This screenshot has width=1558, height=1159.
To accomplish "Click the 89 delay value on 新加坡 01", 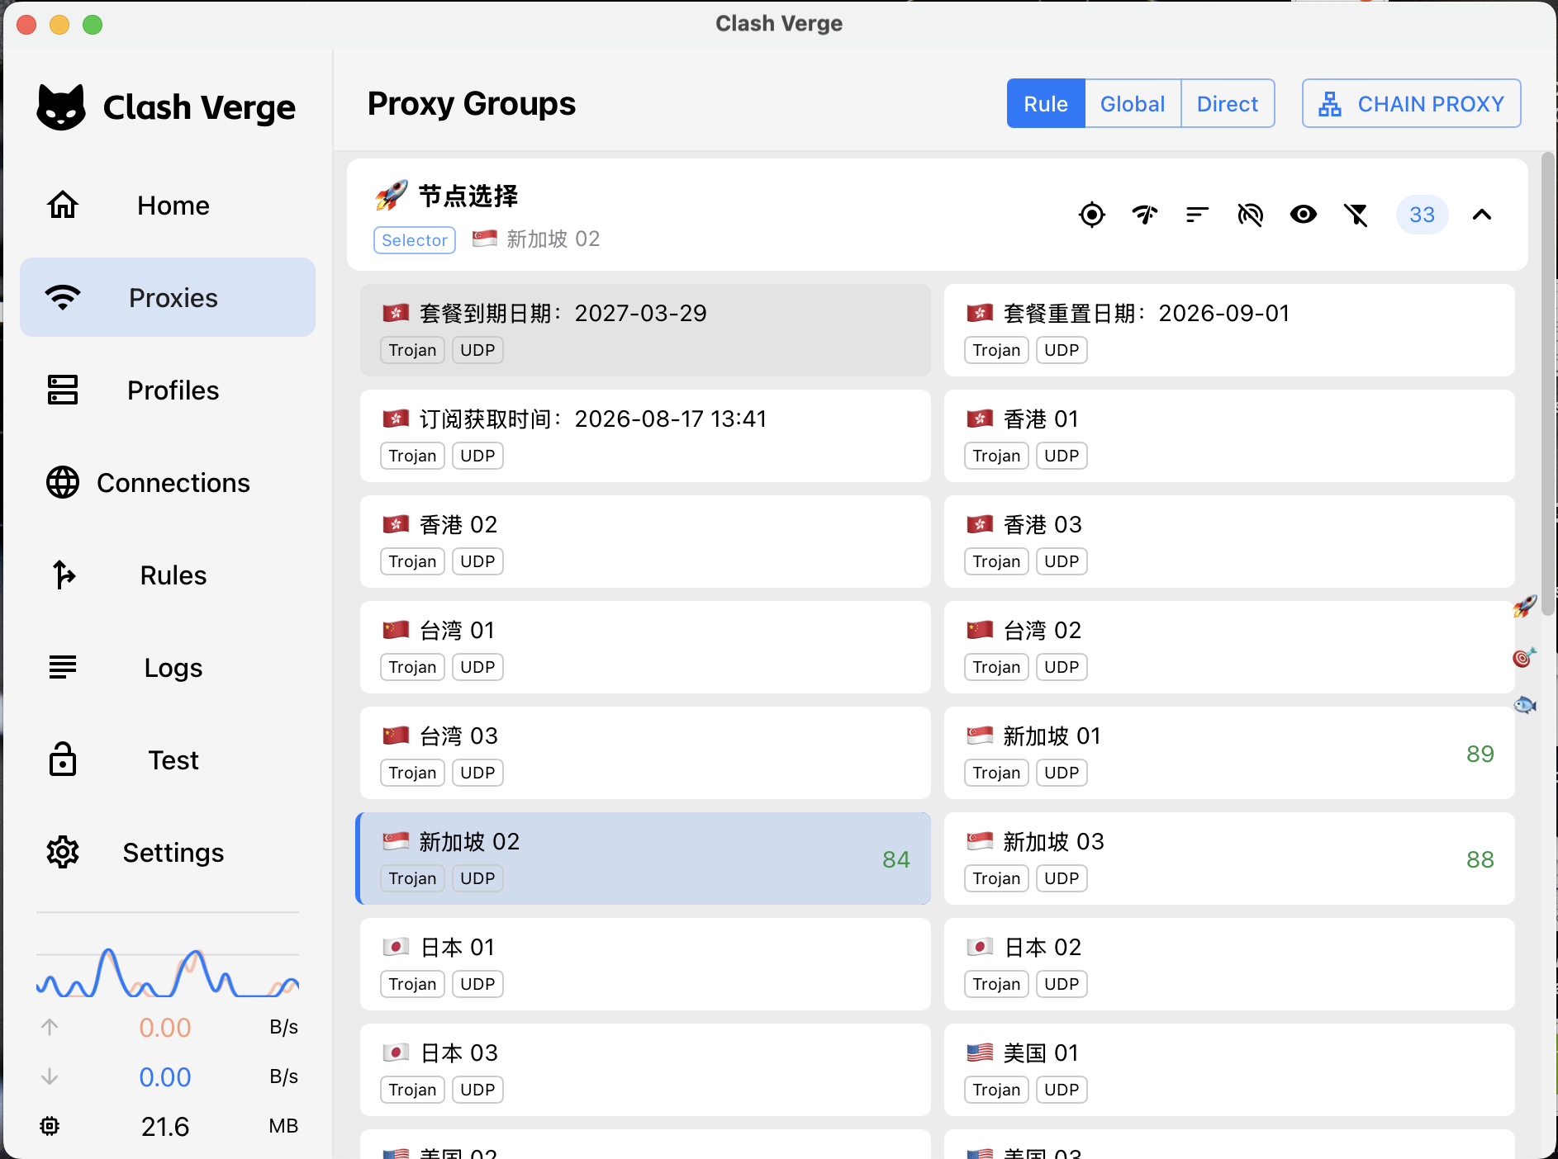I will (1480, 754).
